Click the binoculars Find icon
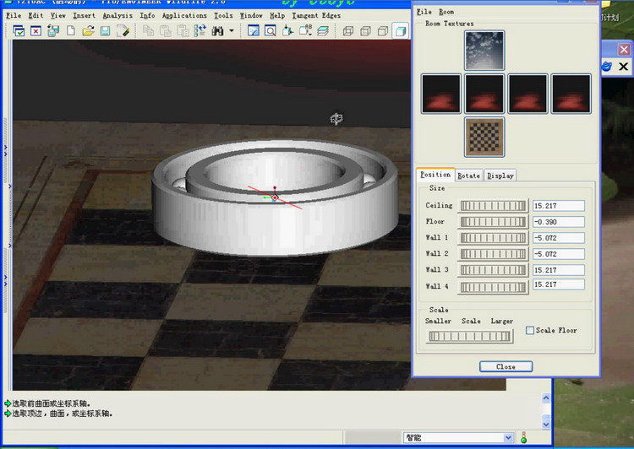Viewport: 634px width, 449px height. click(217, 31)
